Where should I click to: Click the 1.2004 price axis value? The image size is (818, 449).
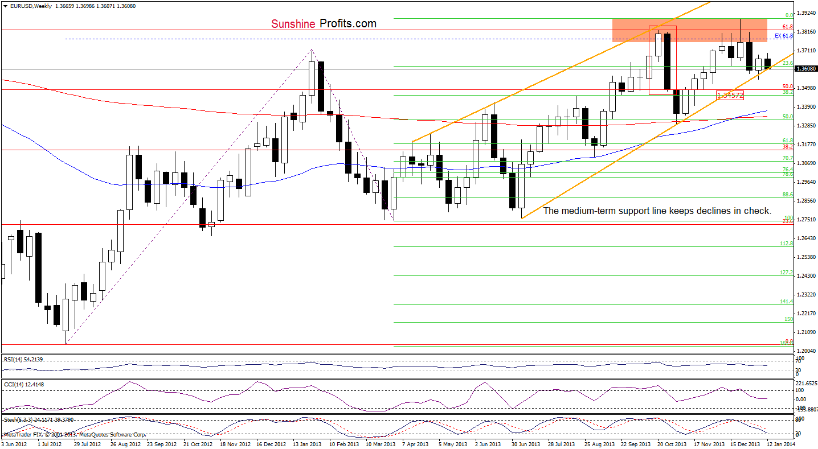coord(806,351)
